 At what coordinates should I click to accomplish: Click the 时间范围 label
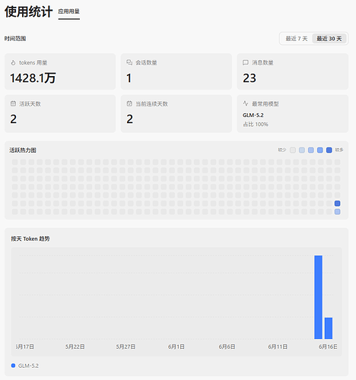[15, 39]
